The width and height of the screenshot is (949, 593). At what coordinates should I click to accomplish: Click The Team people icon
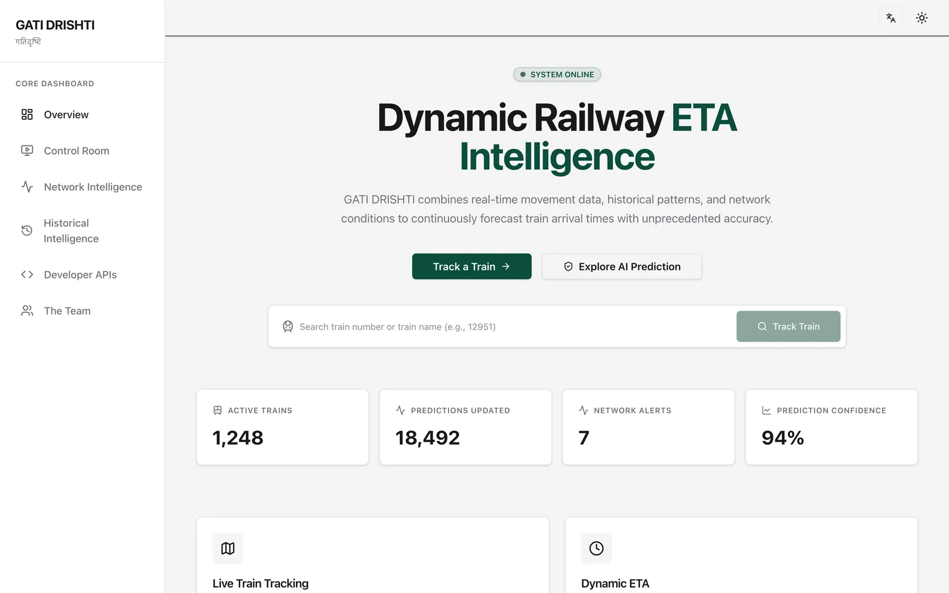[x=27, y=311]
